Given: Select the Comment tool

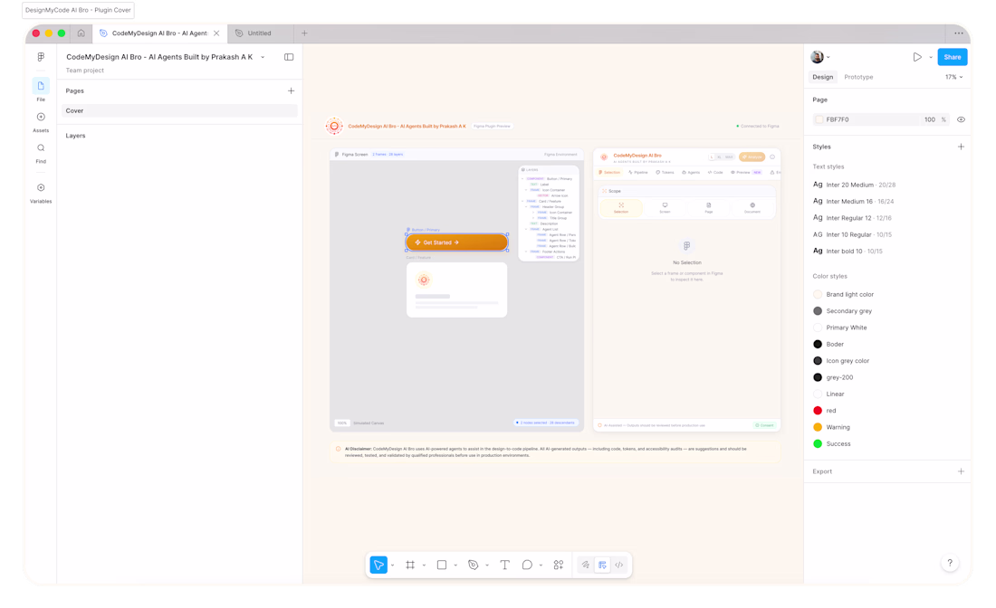Looking at the screenshot, I should click(x=527, y=565).
